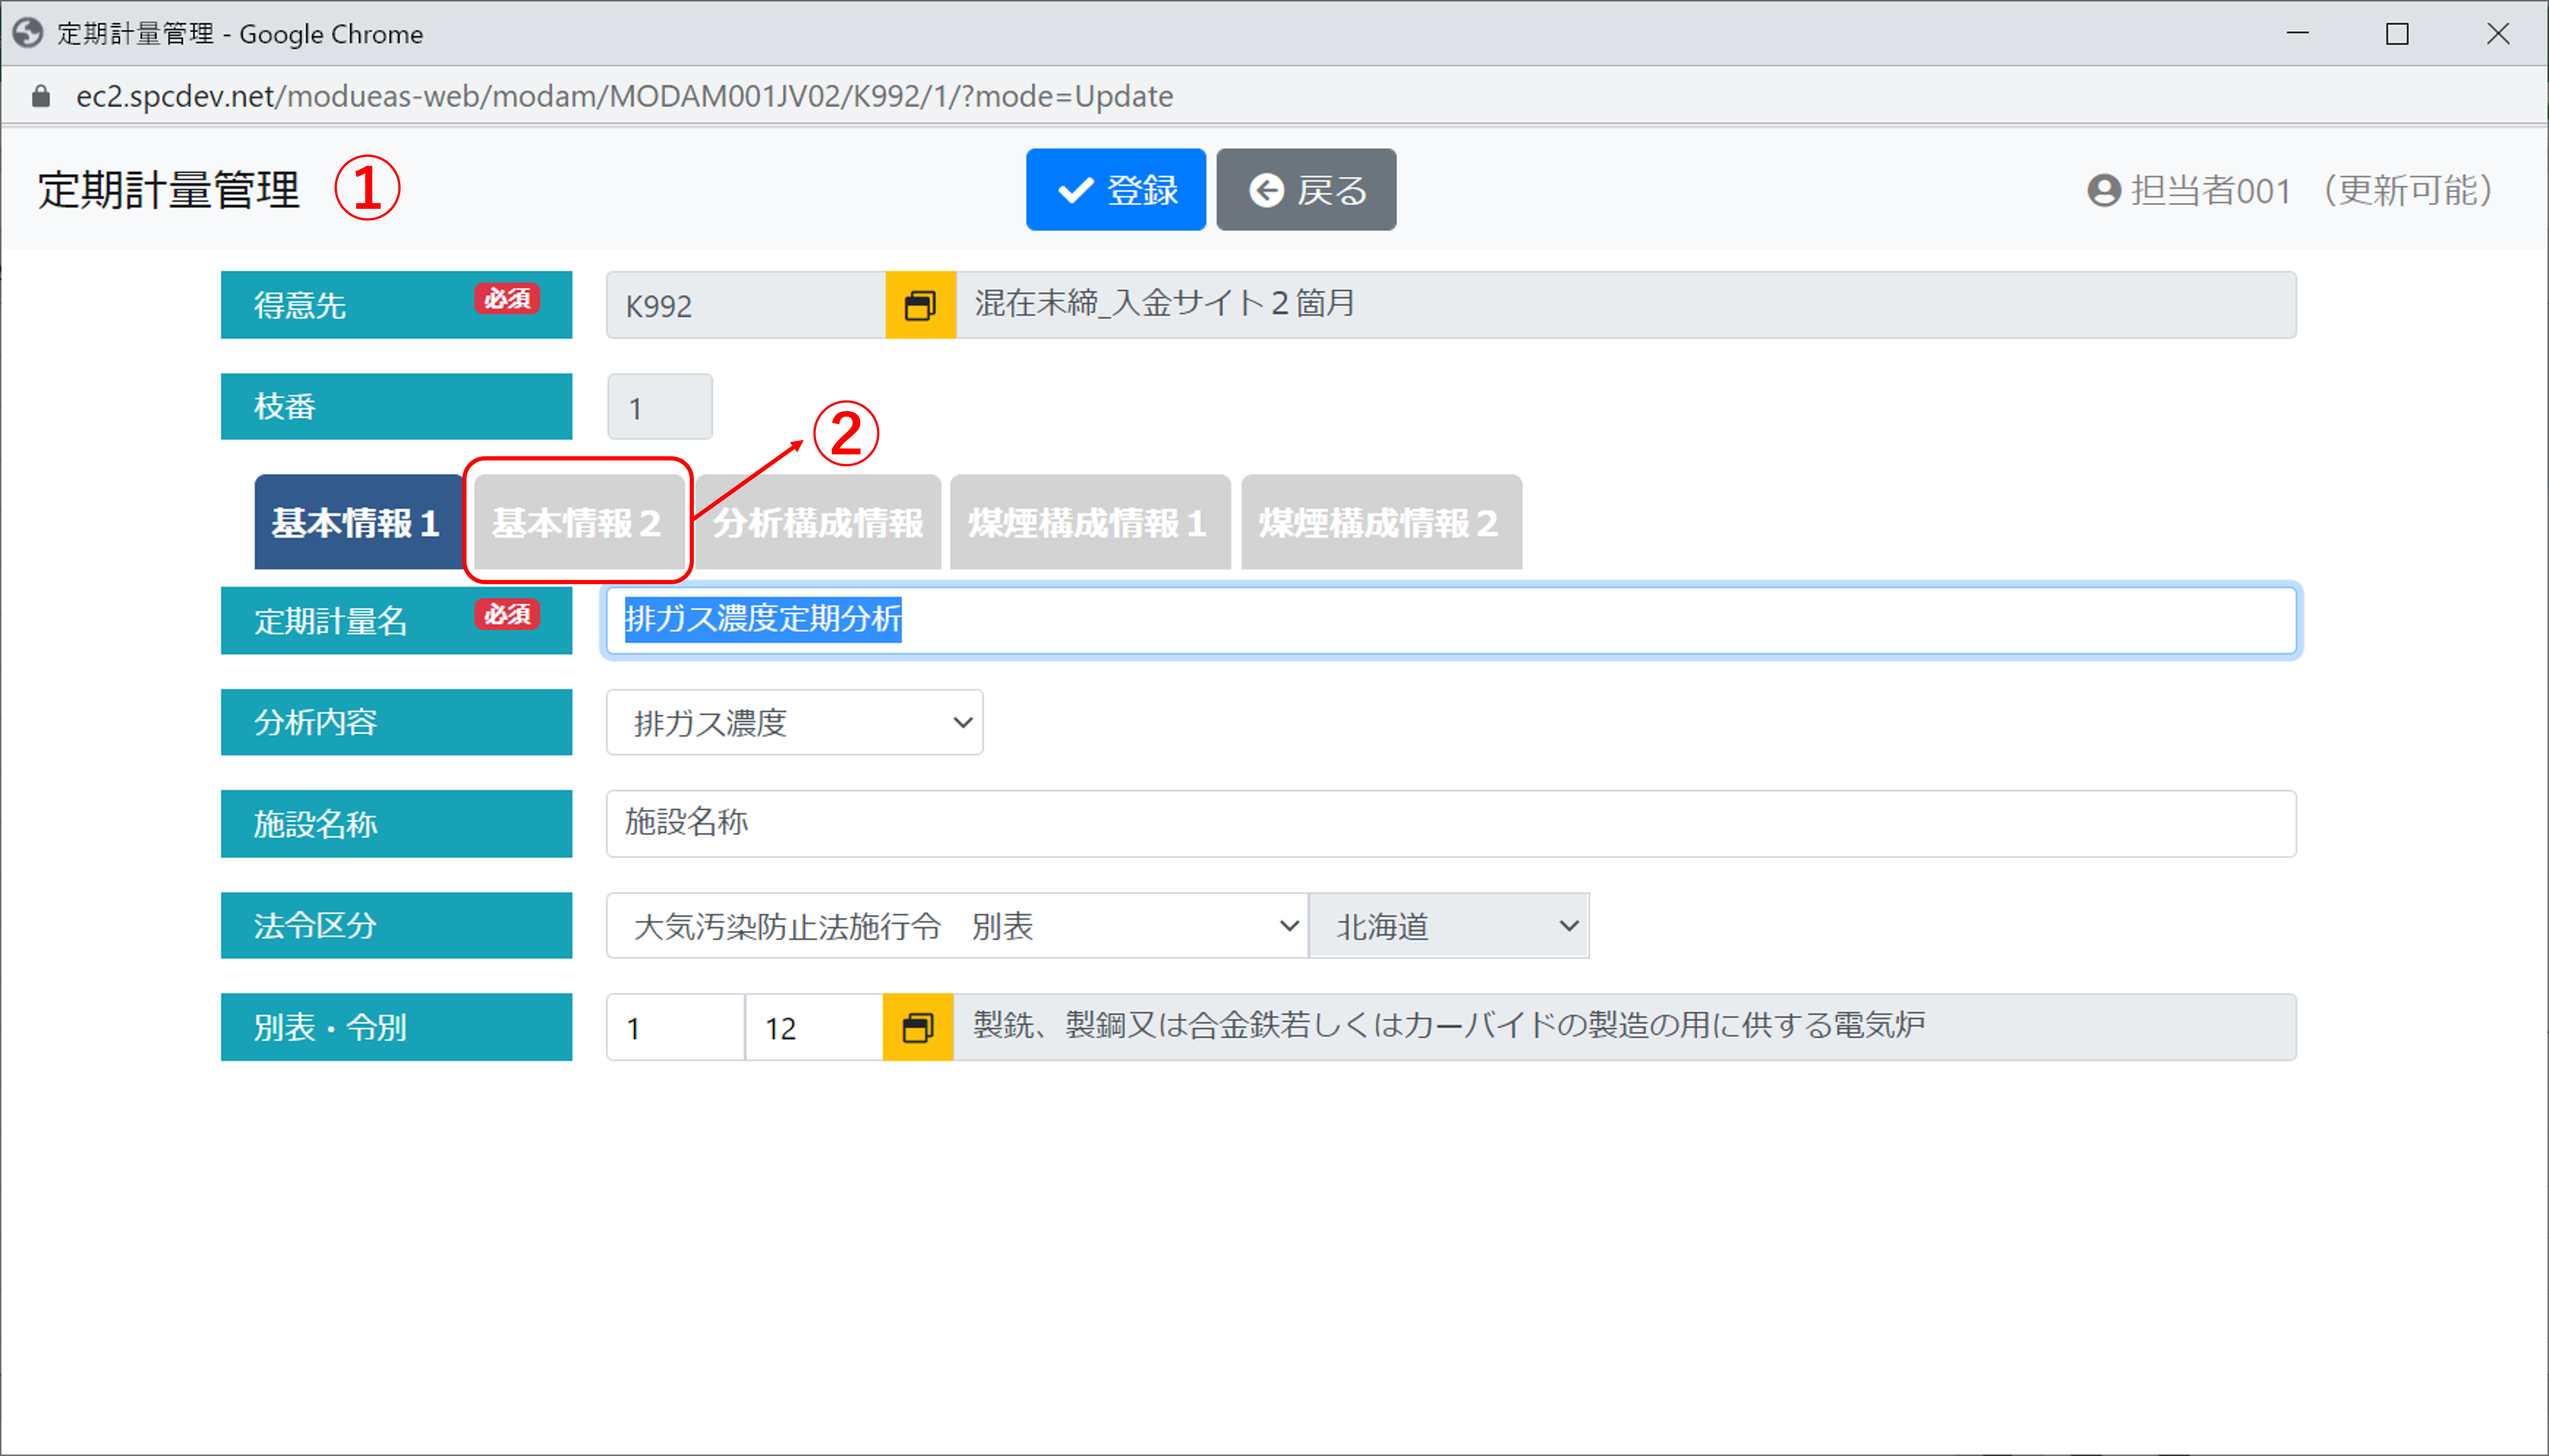Open the 分析構成情報 tab

818,523
